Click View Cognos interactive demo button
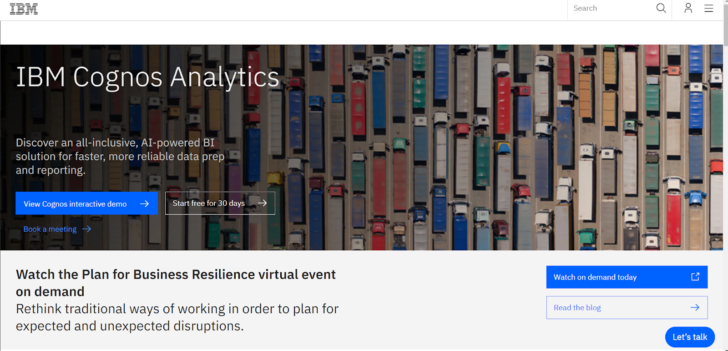The width and height of the screenshot is (728, 351). (86, 203)
